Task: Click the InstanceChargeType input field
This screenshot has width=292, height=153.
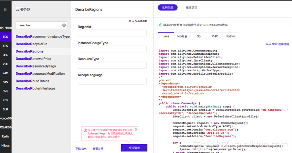Action: [112, 49]
